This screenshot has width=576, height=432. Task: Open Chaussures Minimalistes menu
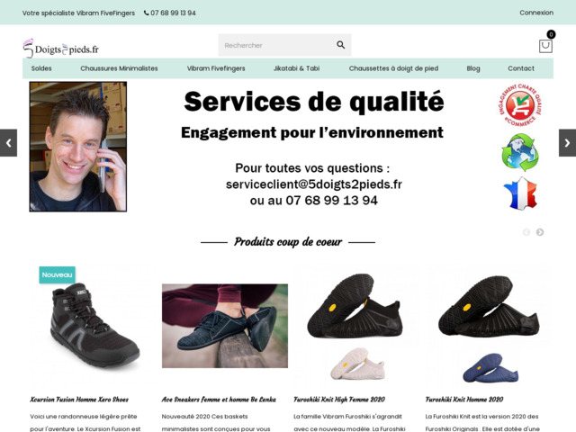(x=119, y=68)
